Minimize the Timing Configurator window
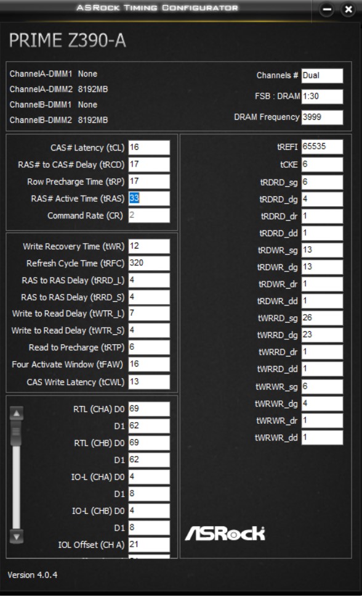This screenshot has height=596, width=362. 327,9
